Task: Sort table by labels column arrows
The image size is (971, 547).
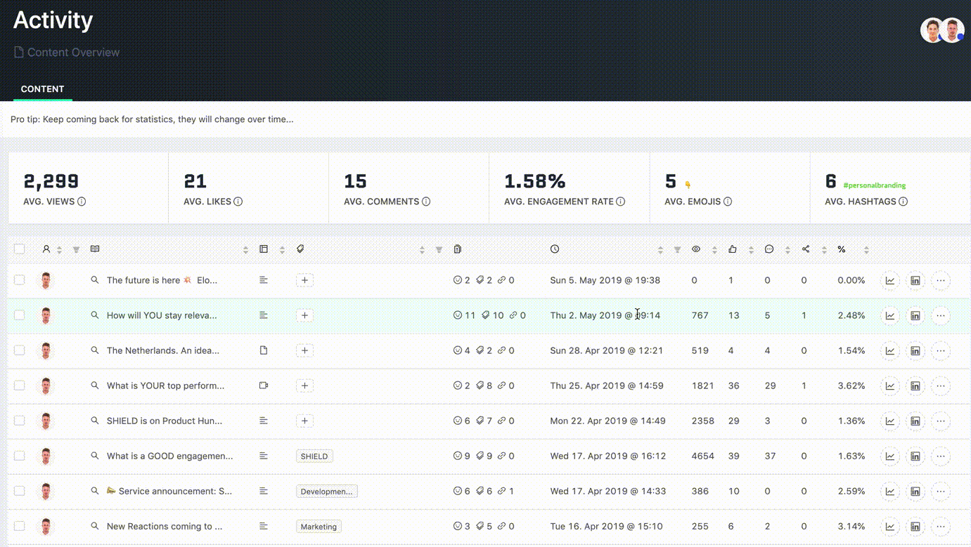Action: pyautogui.click(x=422, y=250)
